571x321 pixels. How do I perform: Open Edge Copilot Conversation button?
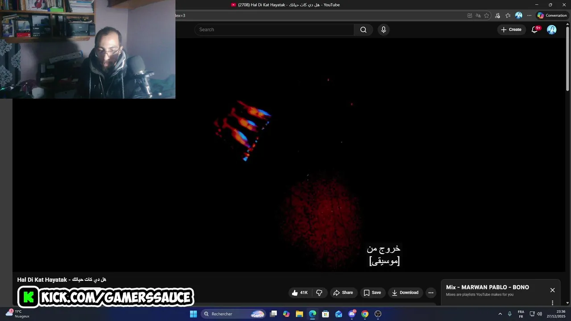click(552, 15)
